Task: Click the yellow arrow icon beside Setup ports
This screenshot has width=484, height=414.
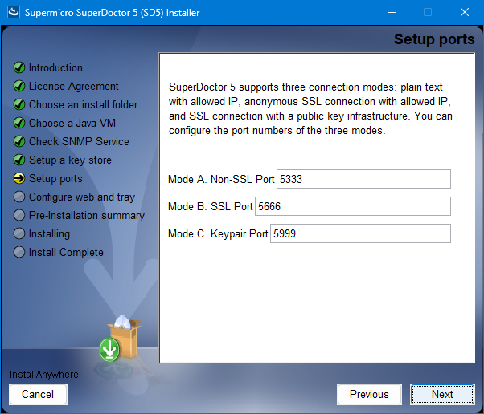Action: click(19, 179)
